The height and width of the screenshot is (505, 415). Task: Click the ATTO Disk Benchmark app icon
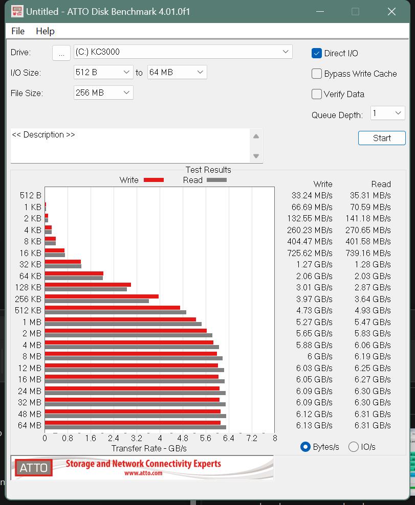click(17, 11)
